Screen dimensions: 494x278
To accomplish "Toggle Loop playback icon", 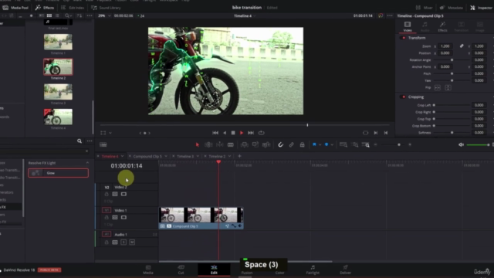I will point(262,133).
